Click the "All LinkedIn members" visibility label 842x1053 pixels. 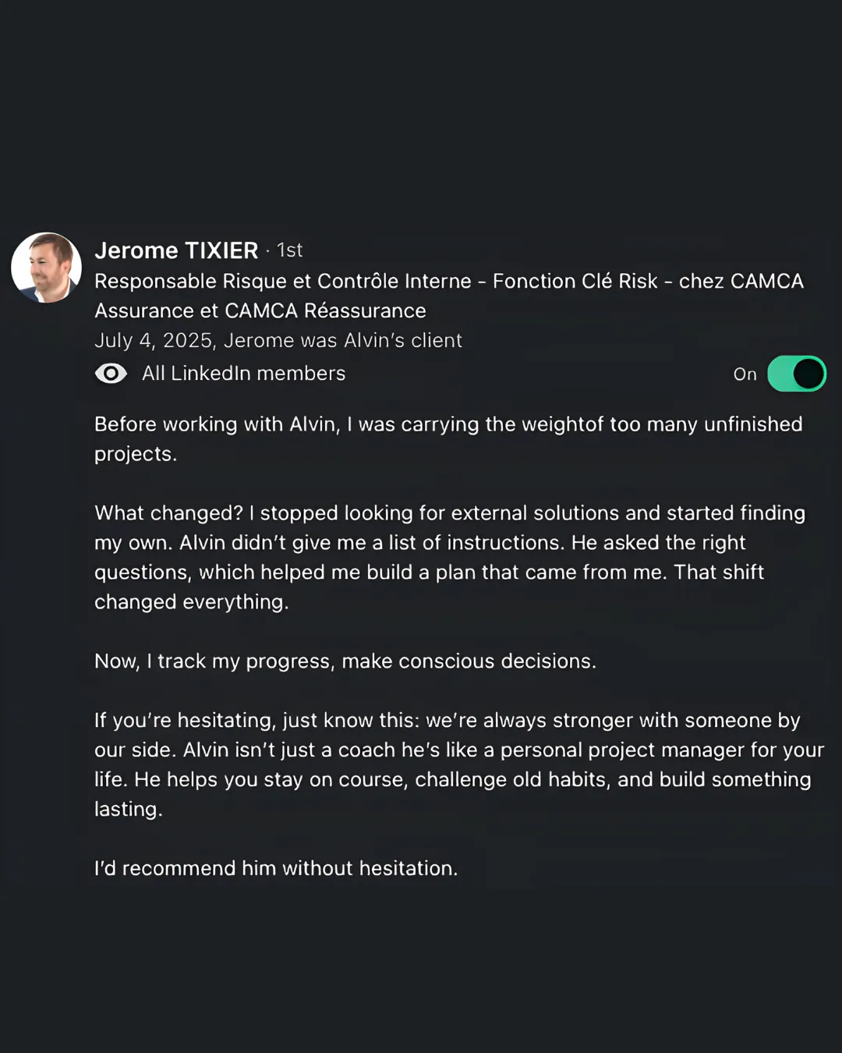click(x=243, y=374)
